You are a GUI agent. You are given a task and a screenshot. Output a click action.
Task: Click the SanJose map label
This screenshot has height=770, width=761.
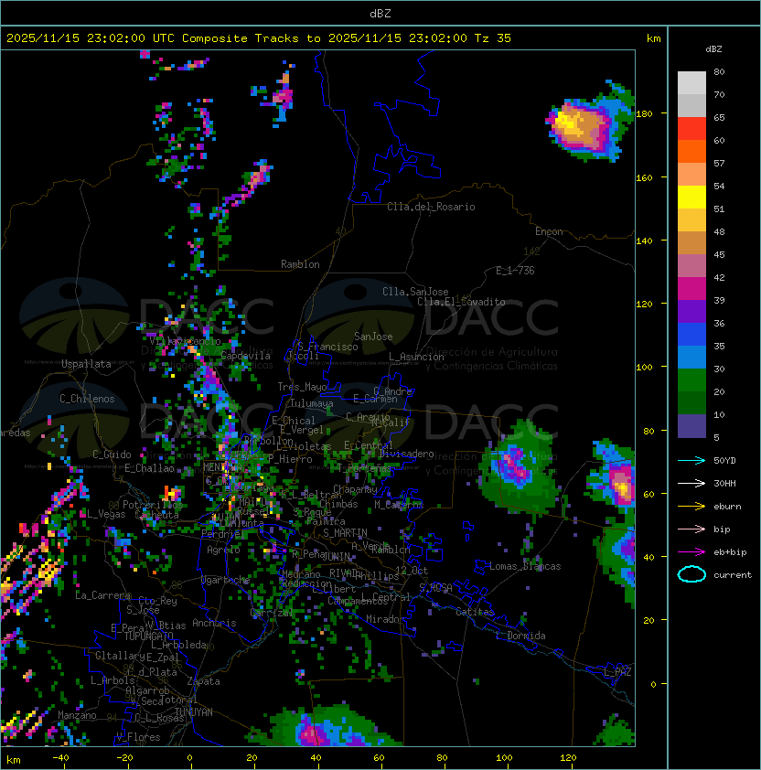click(x=373, y=337)
